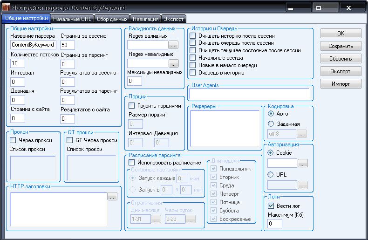Enable Использовать расписание checkbox

(132, 163)
